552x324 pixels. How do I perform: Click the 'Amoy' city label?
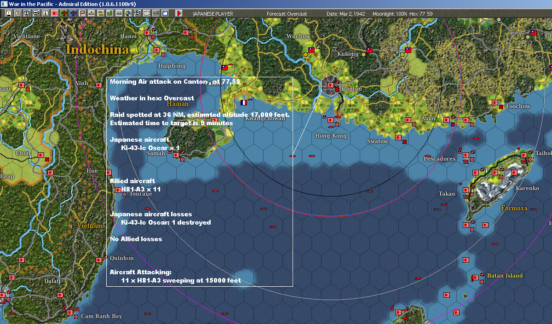click(429, 118)
